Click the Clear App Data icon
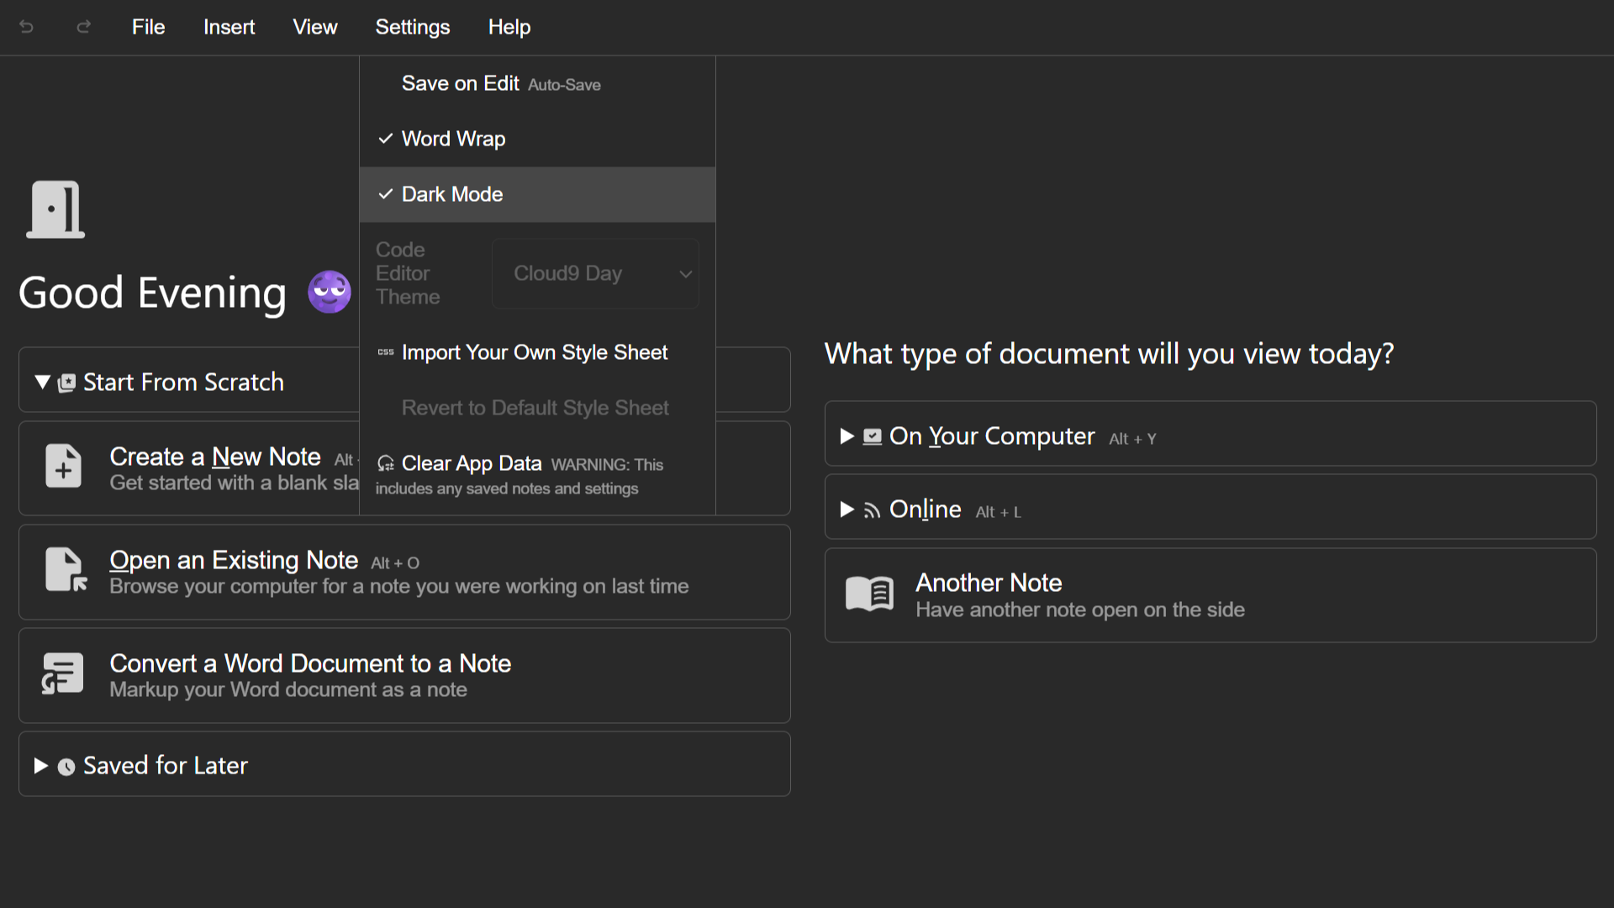This screenshot has width=1614, height=908. tap(385, 463)
